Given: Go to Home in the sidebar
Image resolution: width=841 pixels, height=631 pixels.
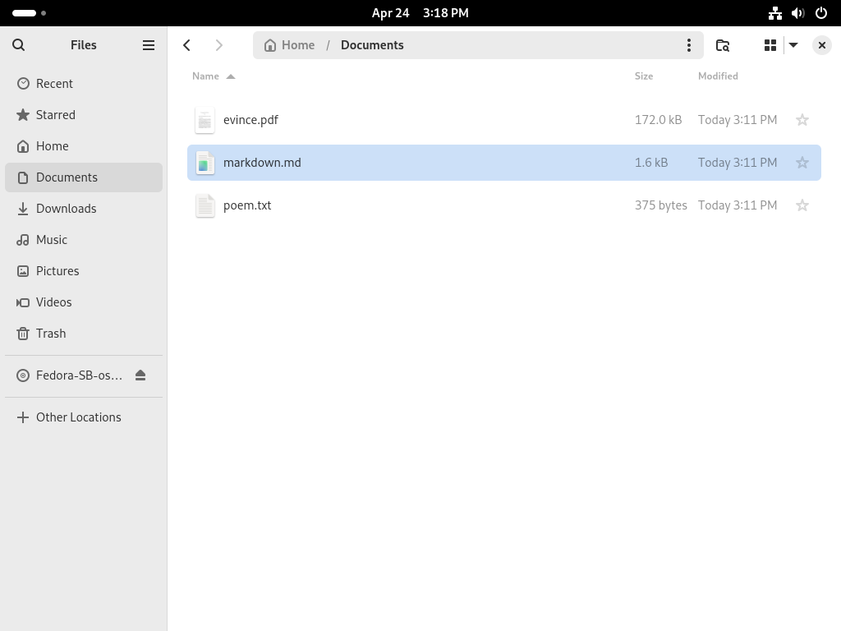Looking at the screenshot, I should (x=84, y=146).
